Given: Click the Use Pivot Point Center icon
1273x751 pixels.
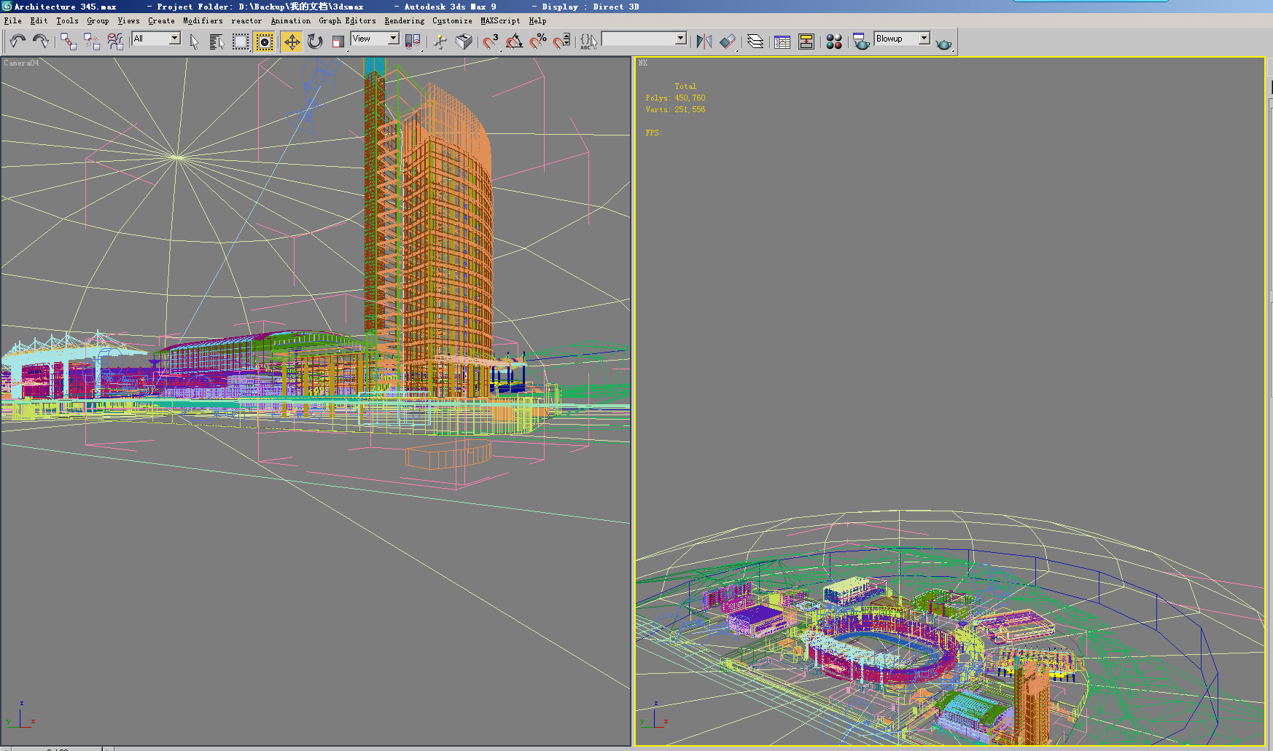Looking at the screenshot, I should pos(413,42).
